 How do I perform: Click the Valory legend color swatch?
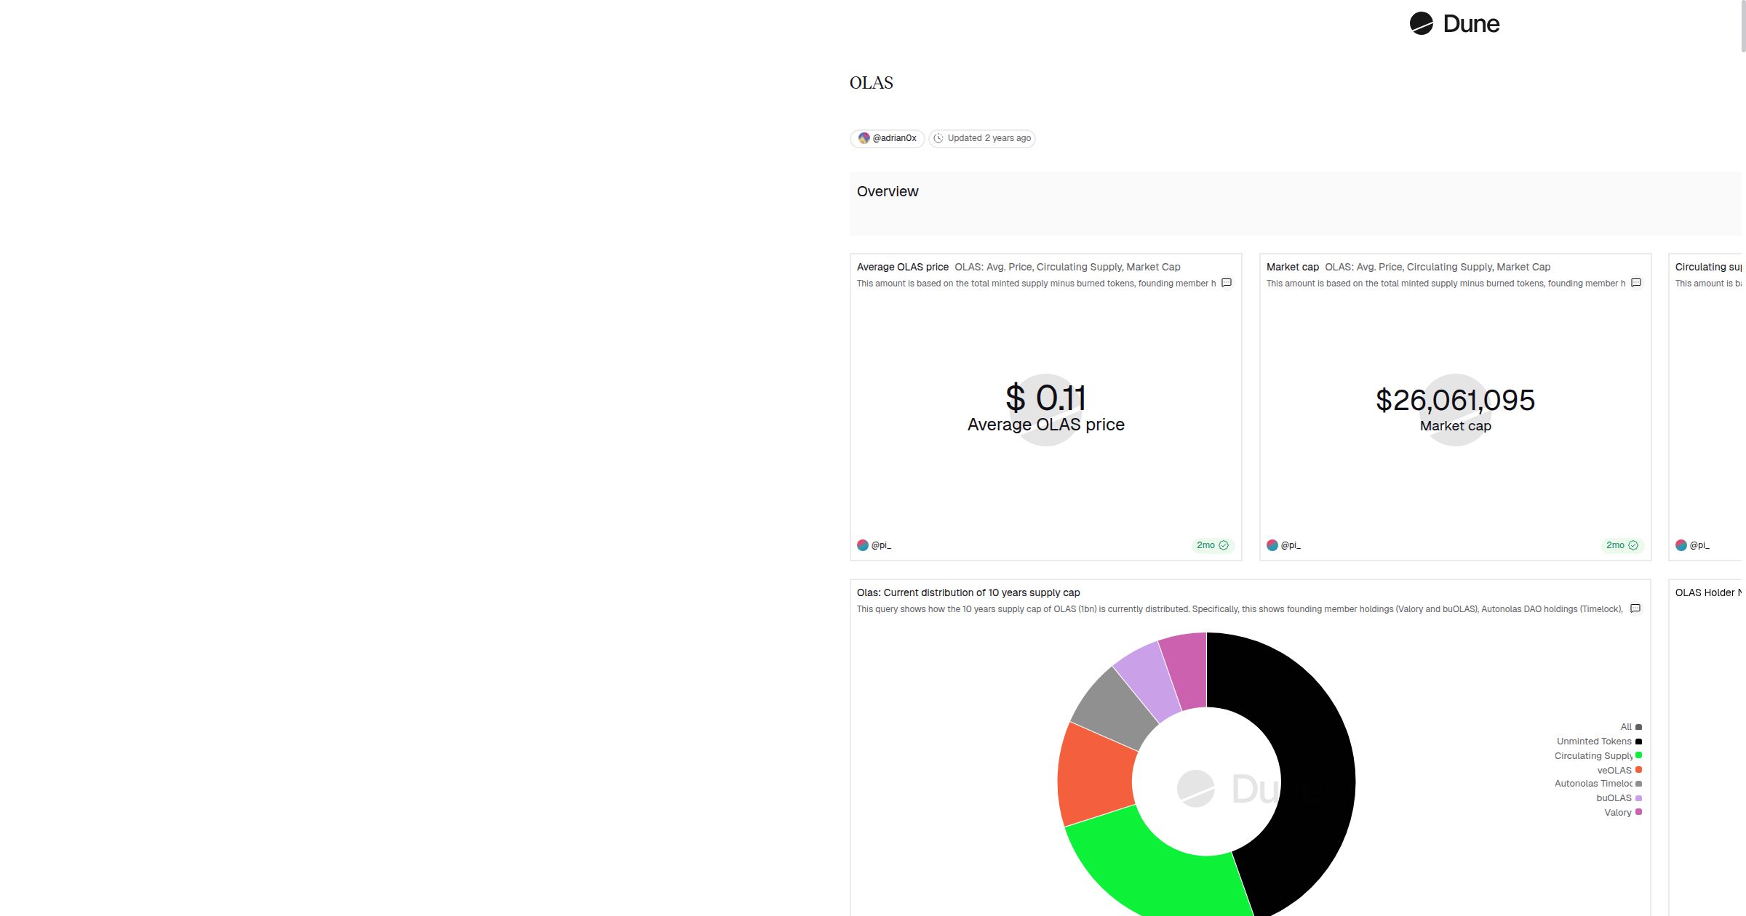[1638, 812]
